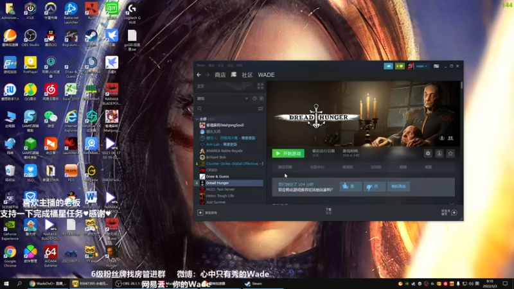Open GeForce Experience desktop icon
The height and width of the screenshot is (289, 514).
click(x=10, y=230)
